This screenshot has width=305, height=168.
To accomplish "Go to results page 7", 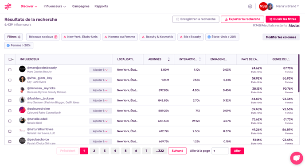I will [x=146, y=151].
